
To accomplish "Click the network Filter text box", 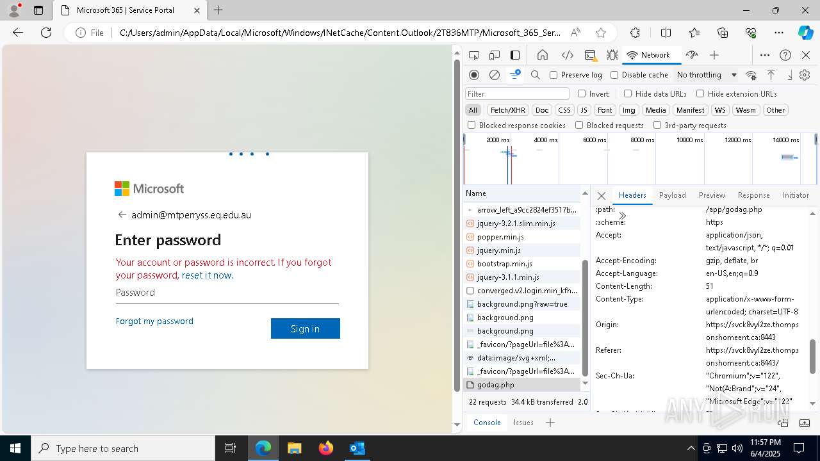I will click(517, 93).
